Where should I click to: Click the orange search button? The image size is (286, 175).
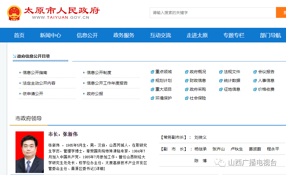click(281, 13)
